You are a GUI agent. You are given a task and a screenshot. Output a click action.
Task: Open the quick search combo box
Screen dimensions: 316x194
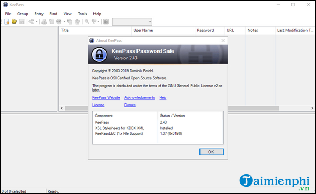132,21
